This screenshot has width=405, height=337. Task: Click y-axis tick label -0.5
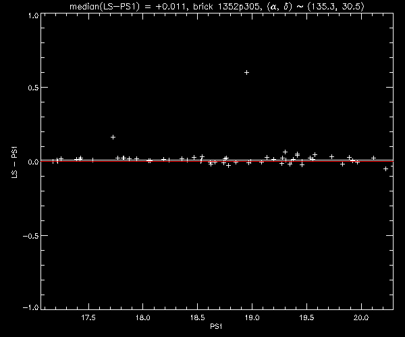tap(31, 236)
